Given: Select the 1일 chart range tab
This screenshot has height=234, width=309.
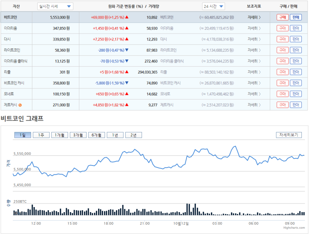Looking at the screenshot, I should (x=23, y=135).
